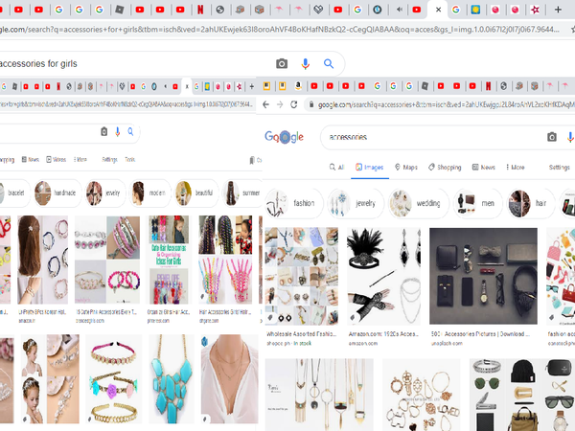Click the microphone icon in the lower-left window

(117, 131)
